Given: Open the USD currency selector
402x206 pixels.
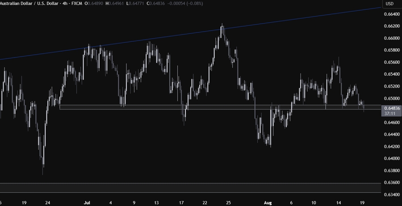Looking at the screenshot, I should [389, 4].
